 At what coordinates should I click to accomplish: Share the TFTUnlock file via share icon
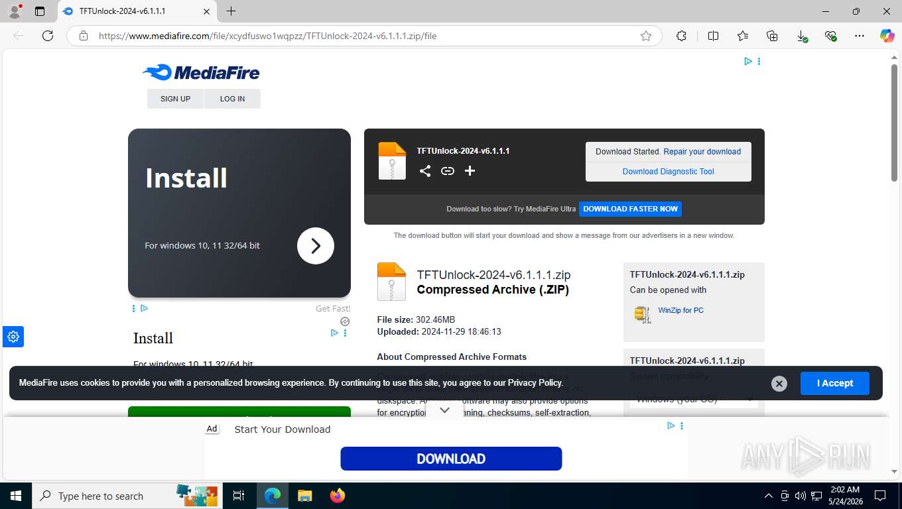425,171
